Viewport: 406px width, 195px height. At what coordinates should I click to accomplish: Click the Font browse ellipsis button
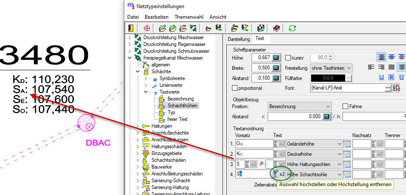click(x=388, y=88)
